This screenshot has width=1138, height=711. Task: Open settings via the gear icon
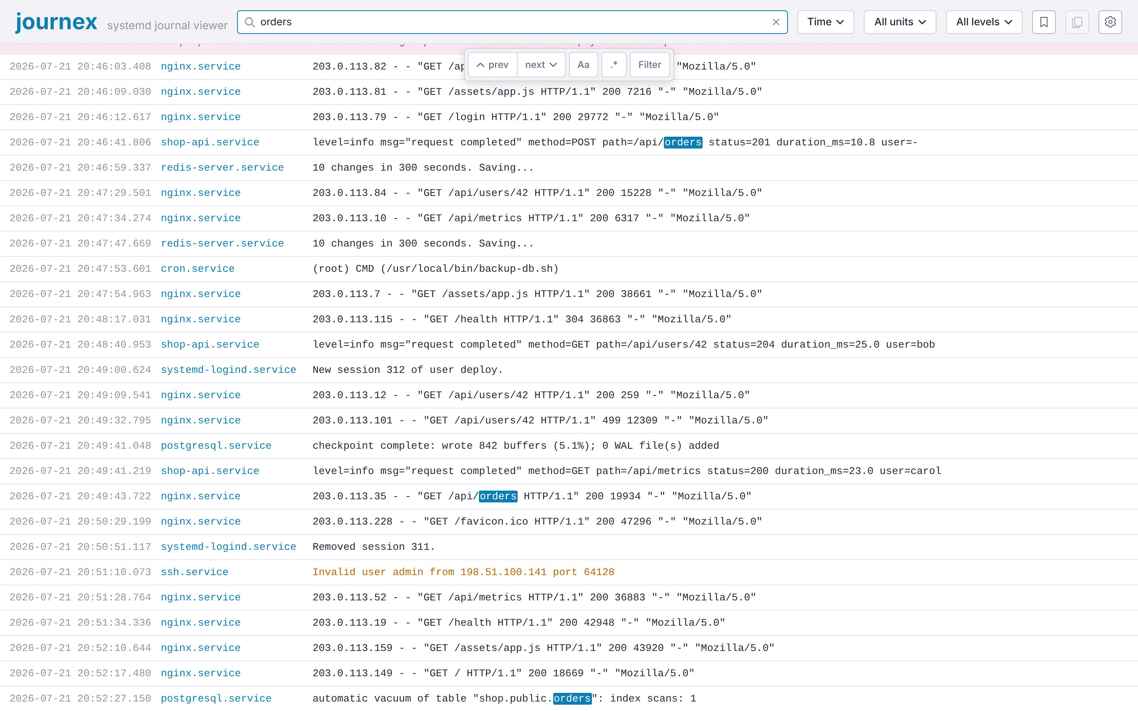click(1110, 22)
